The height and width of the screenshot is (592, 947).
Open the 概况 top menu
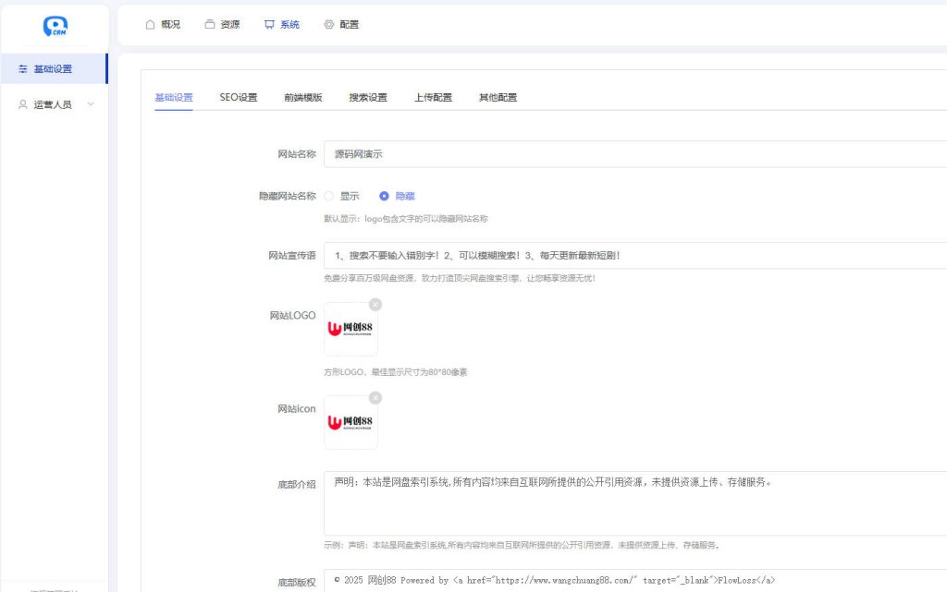(163, 24)
